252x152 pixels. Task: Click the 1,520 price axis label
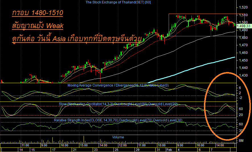(x=243, y=7)
